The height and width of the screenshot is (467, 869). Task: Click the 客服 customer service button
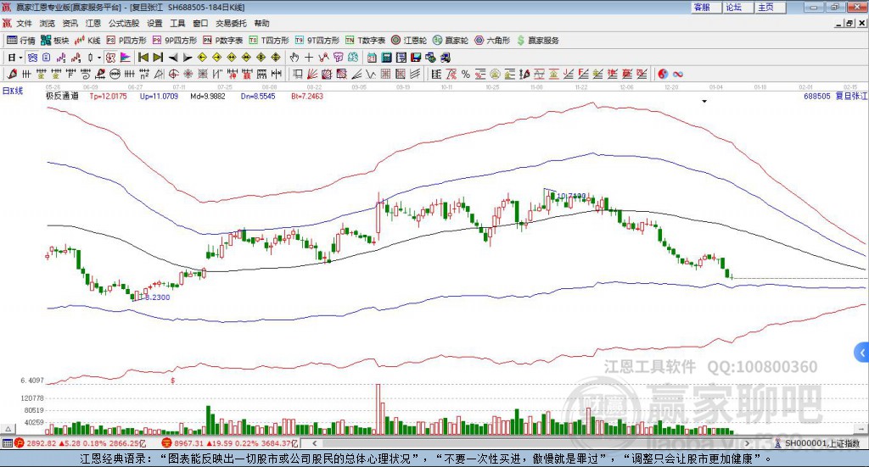click(x=705, y=7)
